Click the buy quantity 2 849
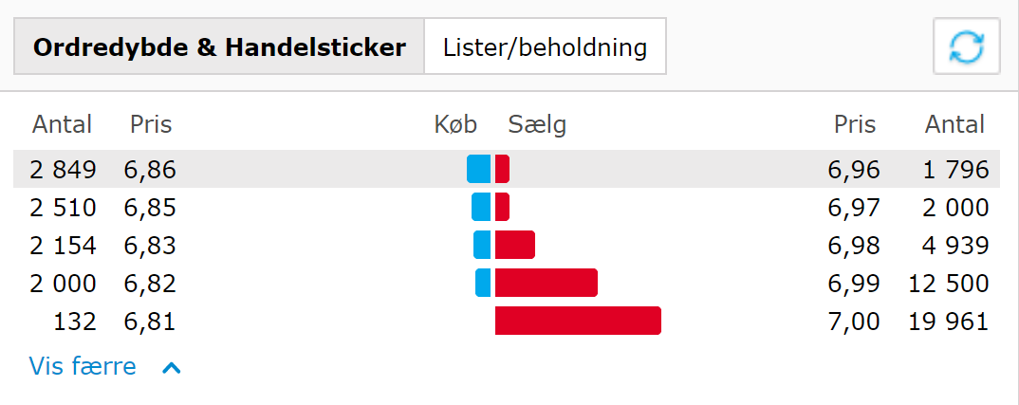 64,170
